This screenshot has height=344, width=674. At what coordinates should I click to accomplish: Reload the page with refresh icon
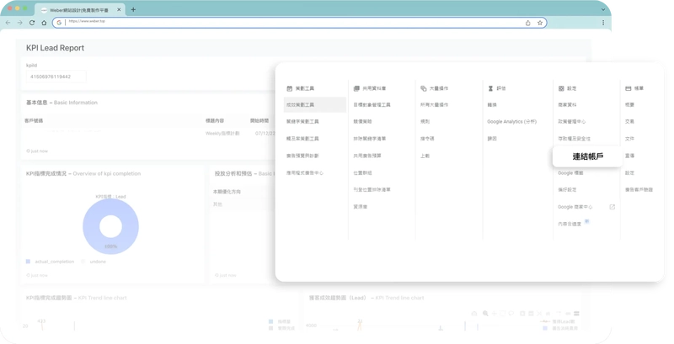point(32,23)
